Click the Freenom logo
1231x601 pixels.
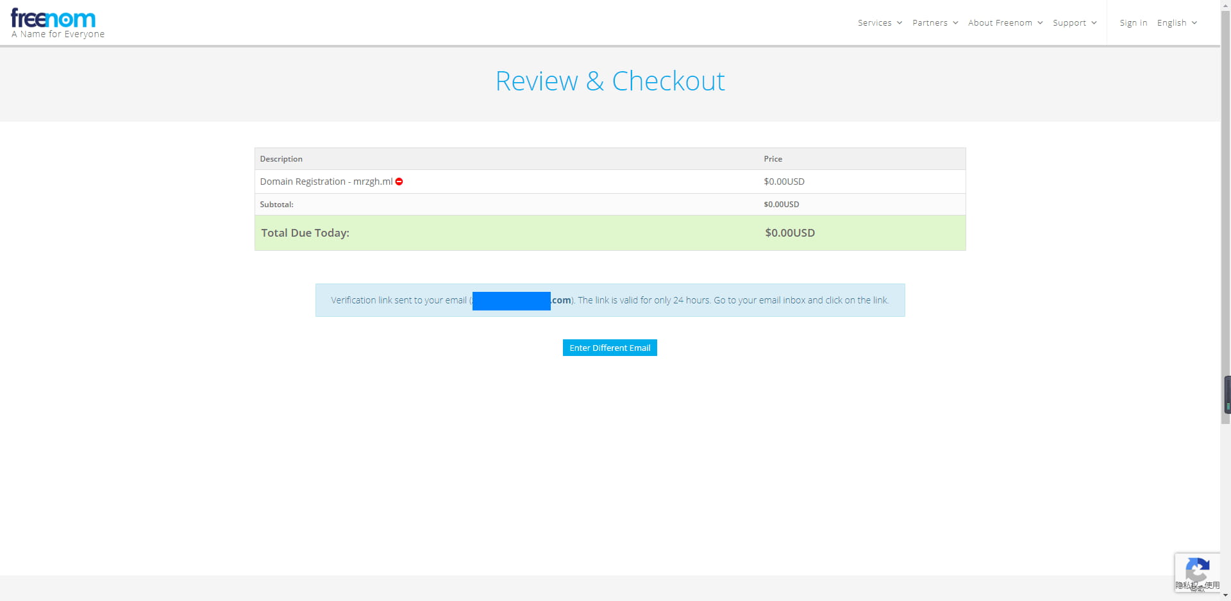[x=54, y=19]
